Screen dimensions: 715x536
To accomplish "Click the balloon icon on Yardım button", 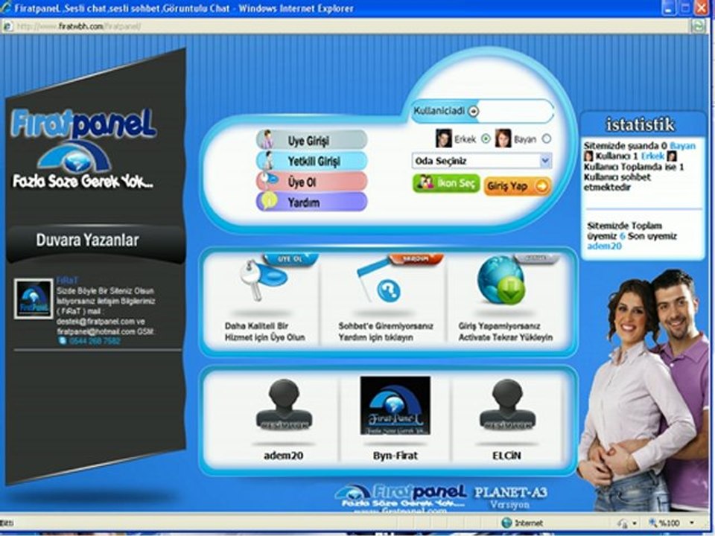I will click(270, 200).
